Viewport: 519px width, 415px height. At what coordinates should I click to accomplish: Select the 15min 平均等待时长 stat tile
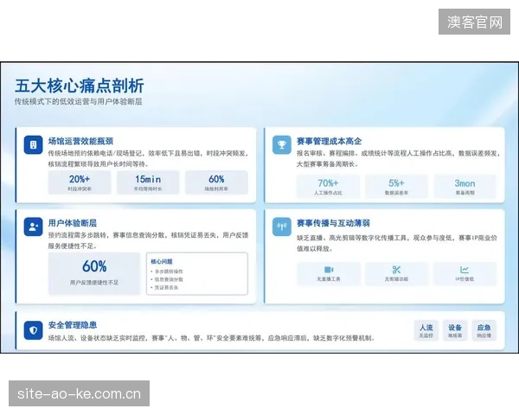point(148,182)
